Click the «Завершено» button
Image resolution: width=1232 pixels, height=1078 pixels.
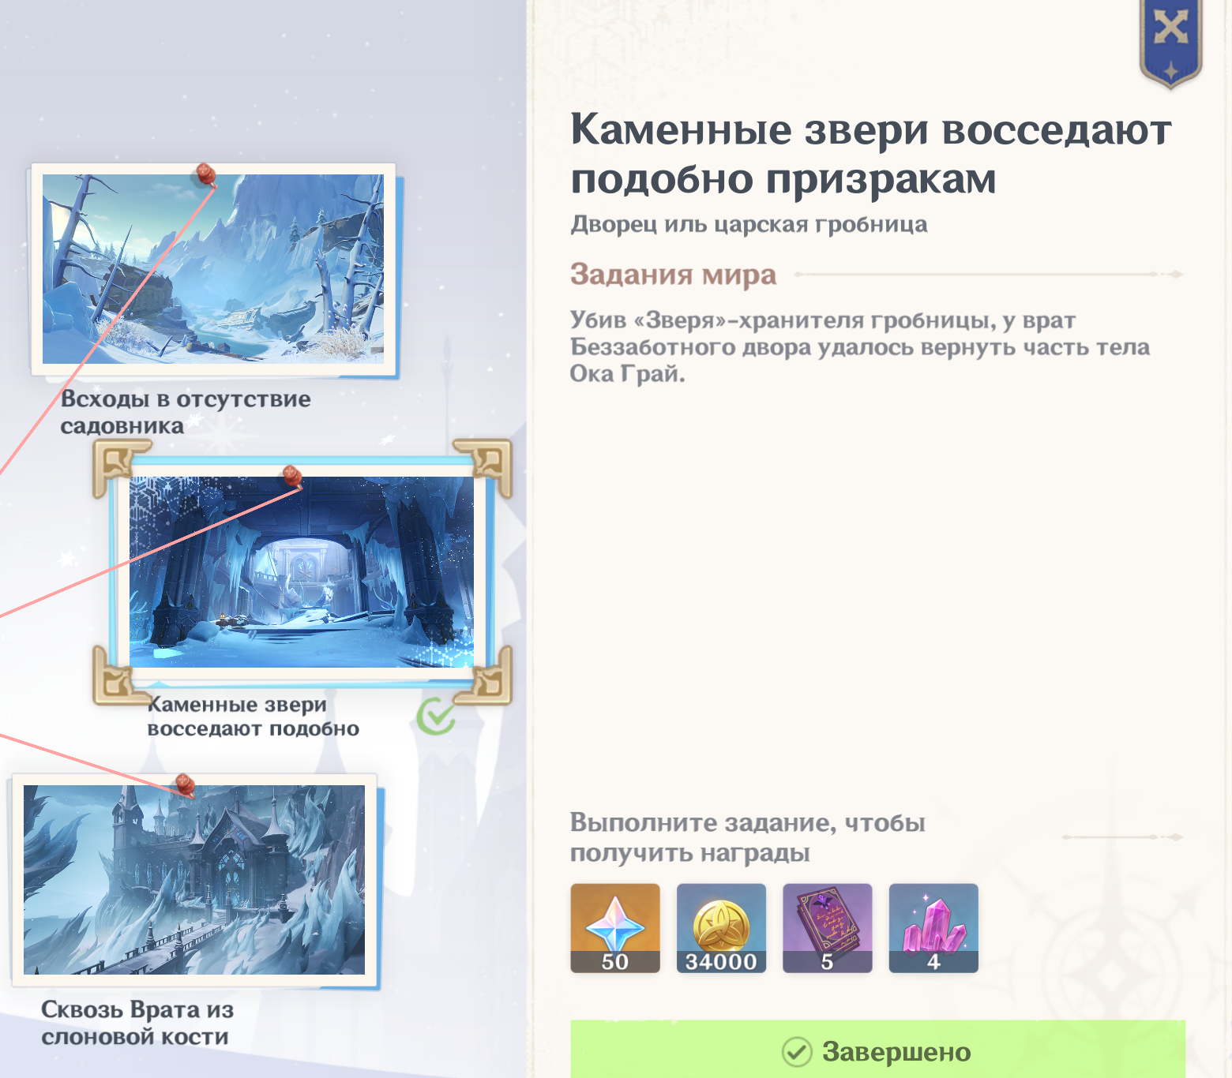coord(878,1050)
